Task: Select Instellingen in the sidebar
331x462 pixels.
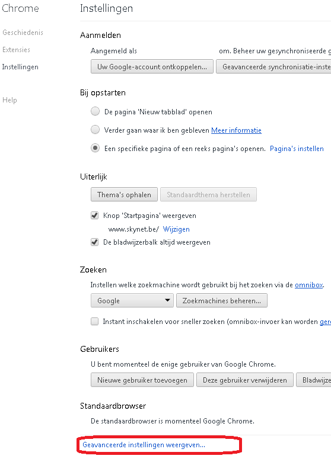Action: click(x=20, y=67)
